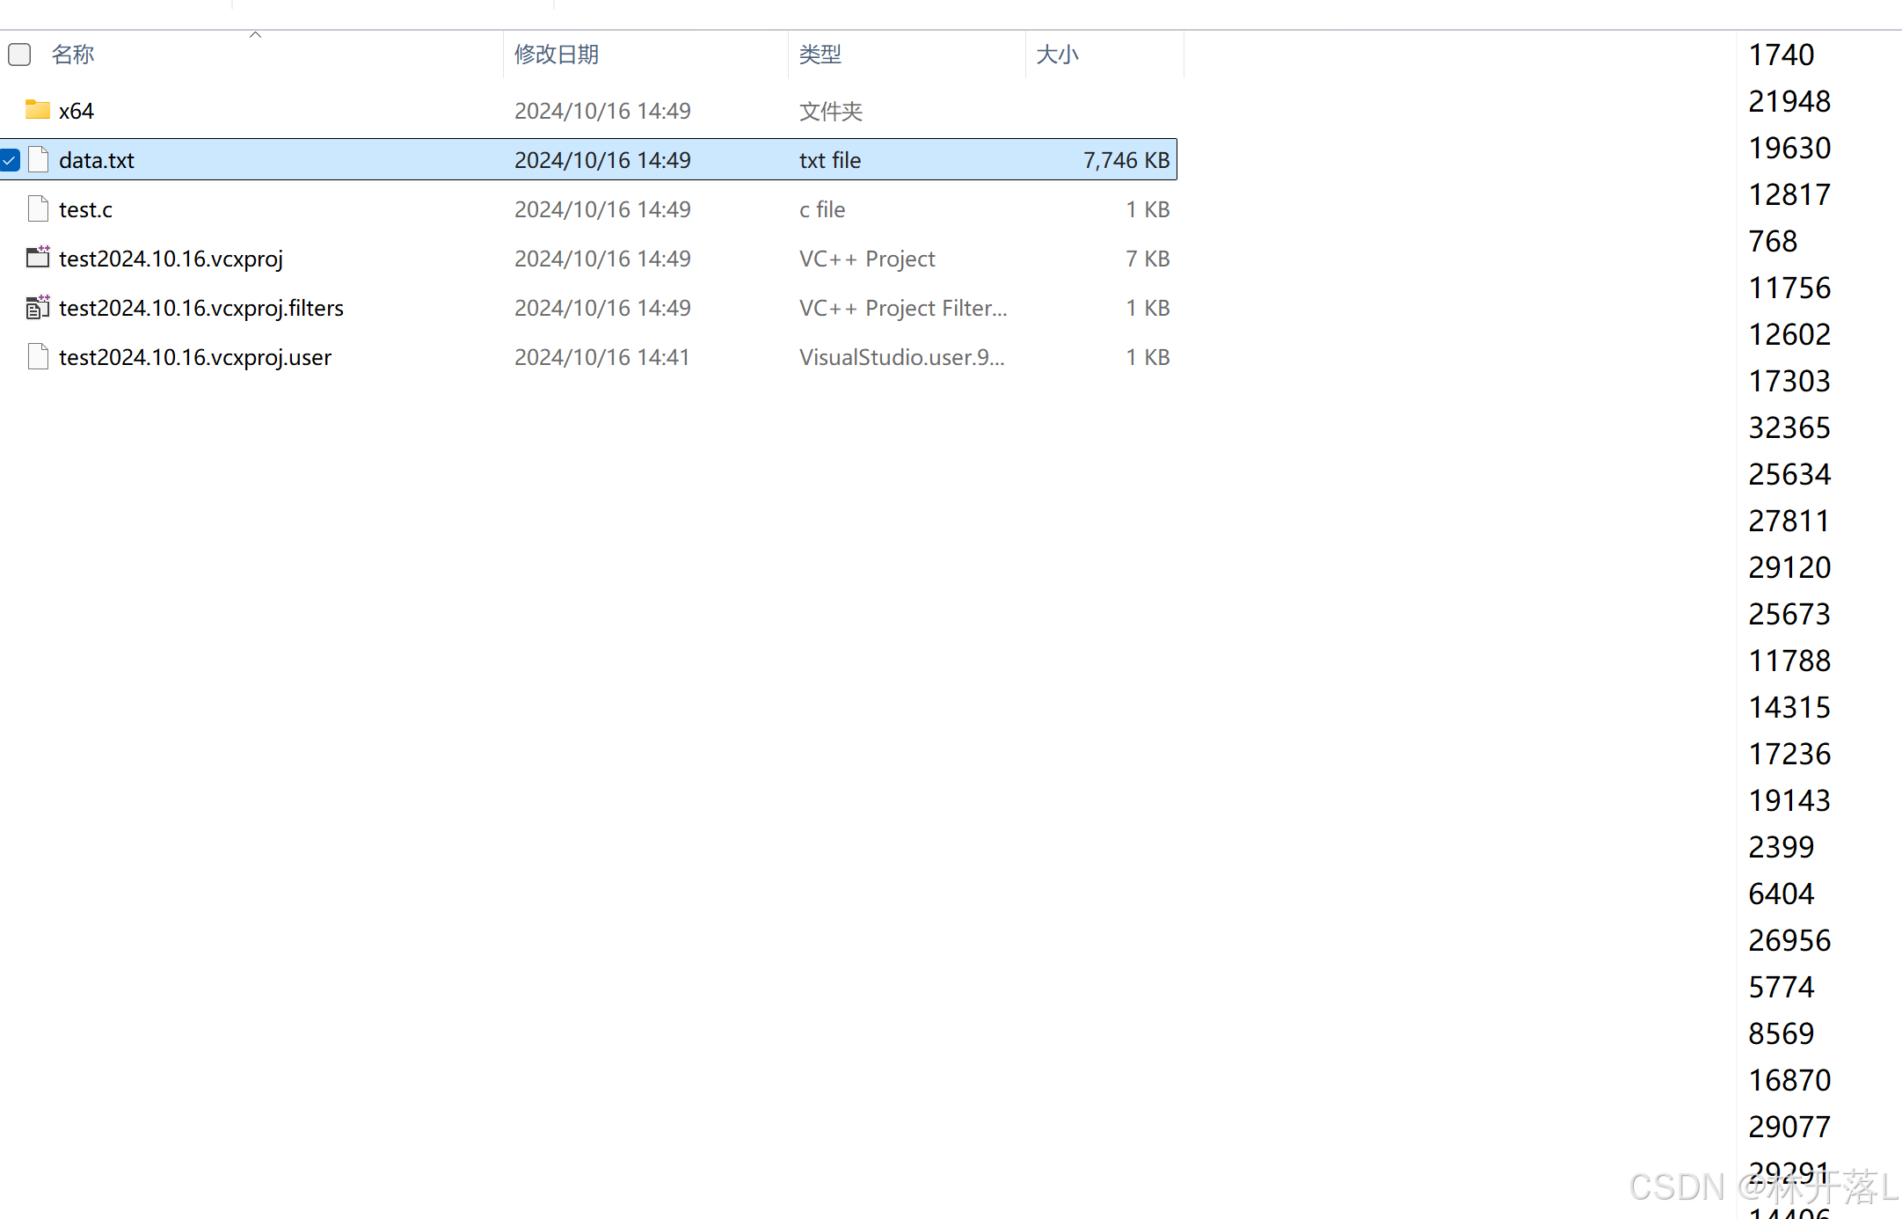
Task: Sort files by 大小 column header
Action: click(x=1057, y=55)
